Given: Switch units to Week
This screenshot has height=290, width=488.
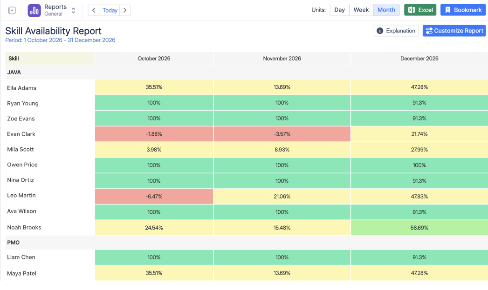Looking at the screenshot, I should pos(361,10).
